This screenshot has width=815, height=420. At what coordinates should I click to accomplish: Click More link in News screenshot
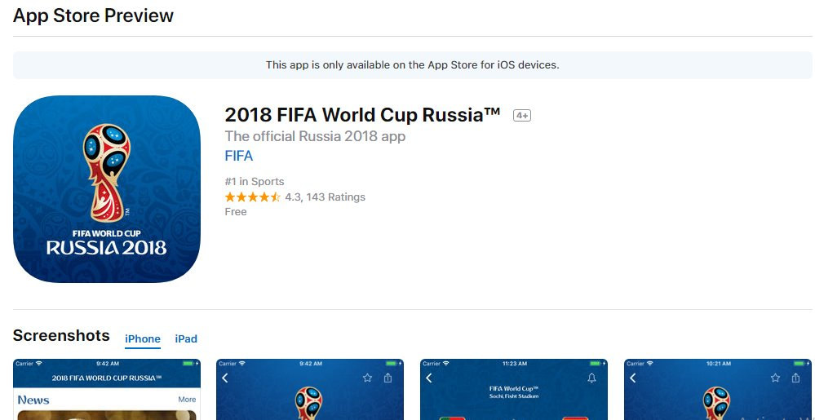point(187,400)
